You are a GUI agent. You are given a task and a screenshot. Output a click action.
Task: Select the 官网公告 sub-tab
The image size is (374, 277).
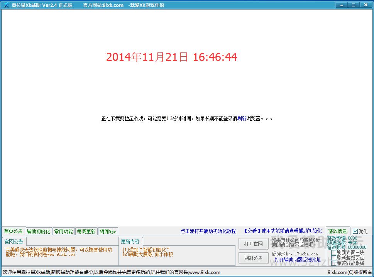coord(14,242)
